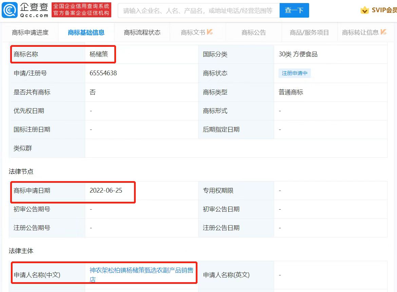Focus the company name search field
Screen dimensions: 397x292
(x=198, y=11)
